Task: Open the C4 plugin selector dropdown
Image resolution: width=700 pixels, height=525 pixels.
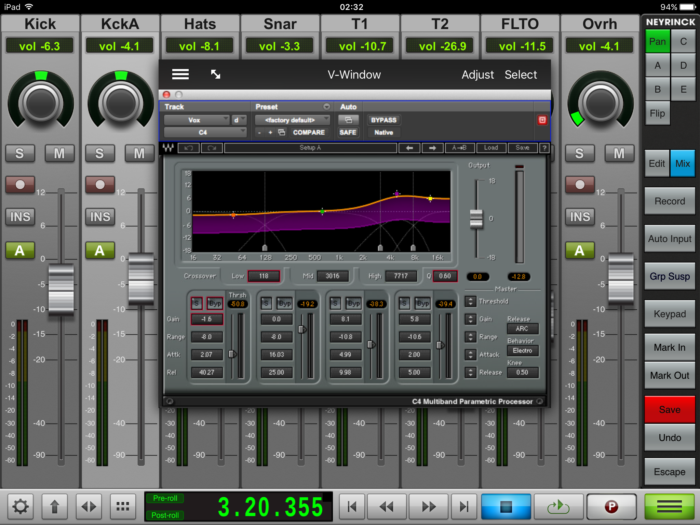Action: click(205, 132)
